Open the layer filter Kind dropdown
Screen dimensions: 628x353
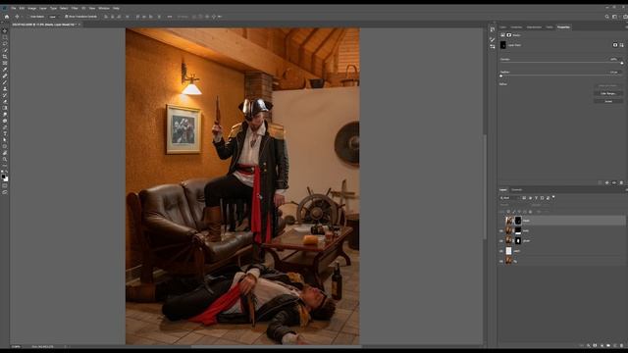(x=509, y=198)
